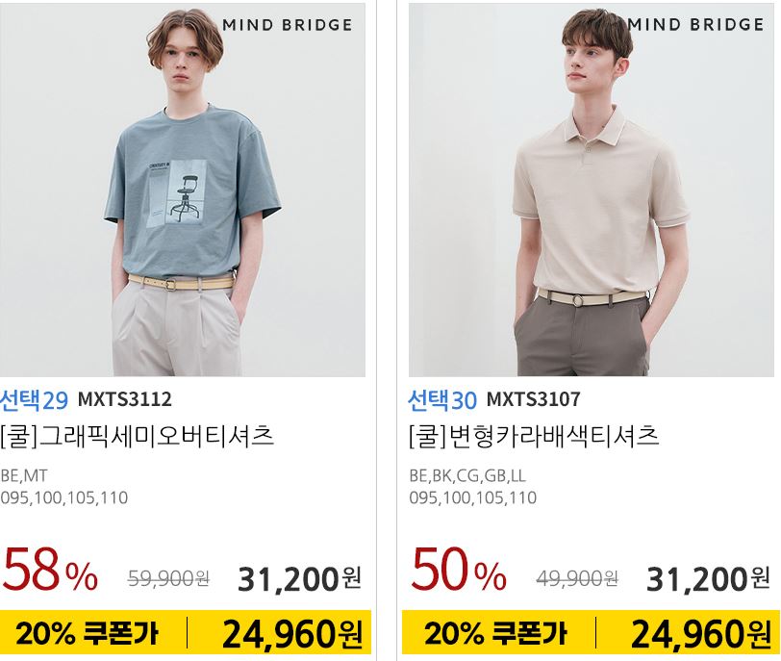Click the MIND BRIDGE logo on the left image
This screenshot has height=661, width=781.
288,25
